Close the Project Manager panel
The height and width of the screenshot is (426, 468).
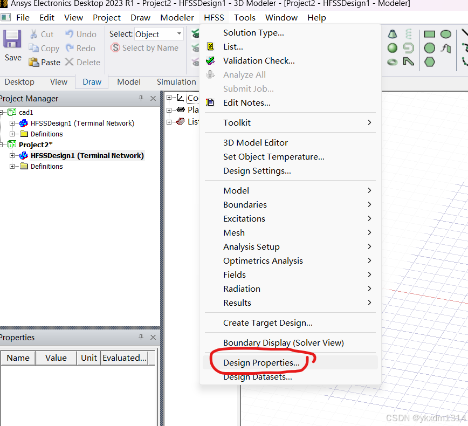pos(153,98)
